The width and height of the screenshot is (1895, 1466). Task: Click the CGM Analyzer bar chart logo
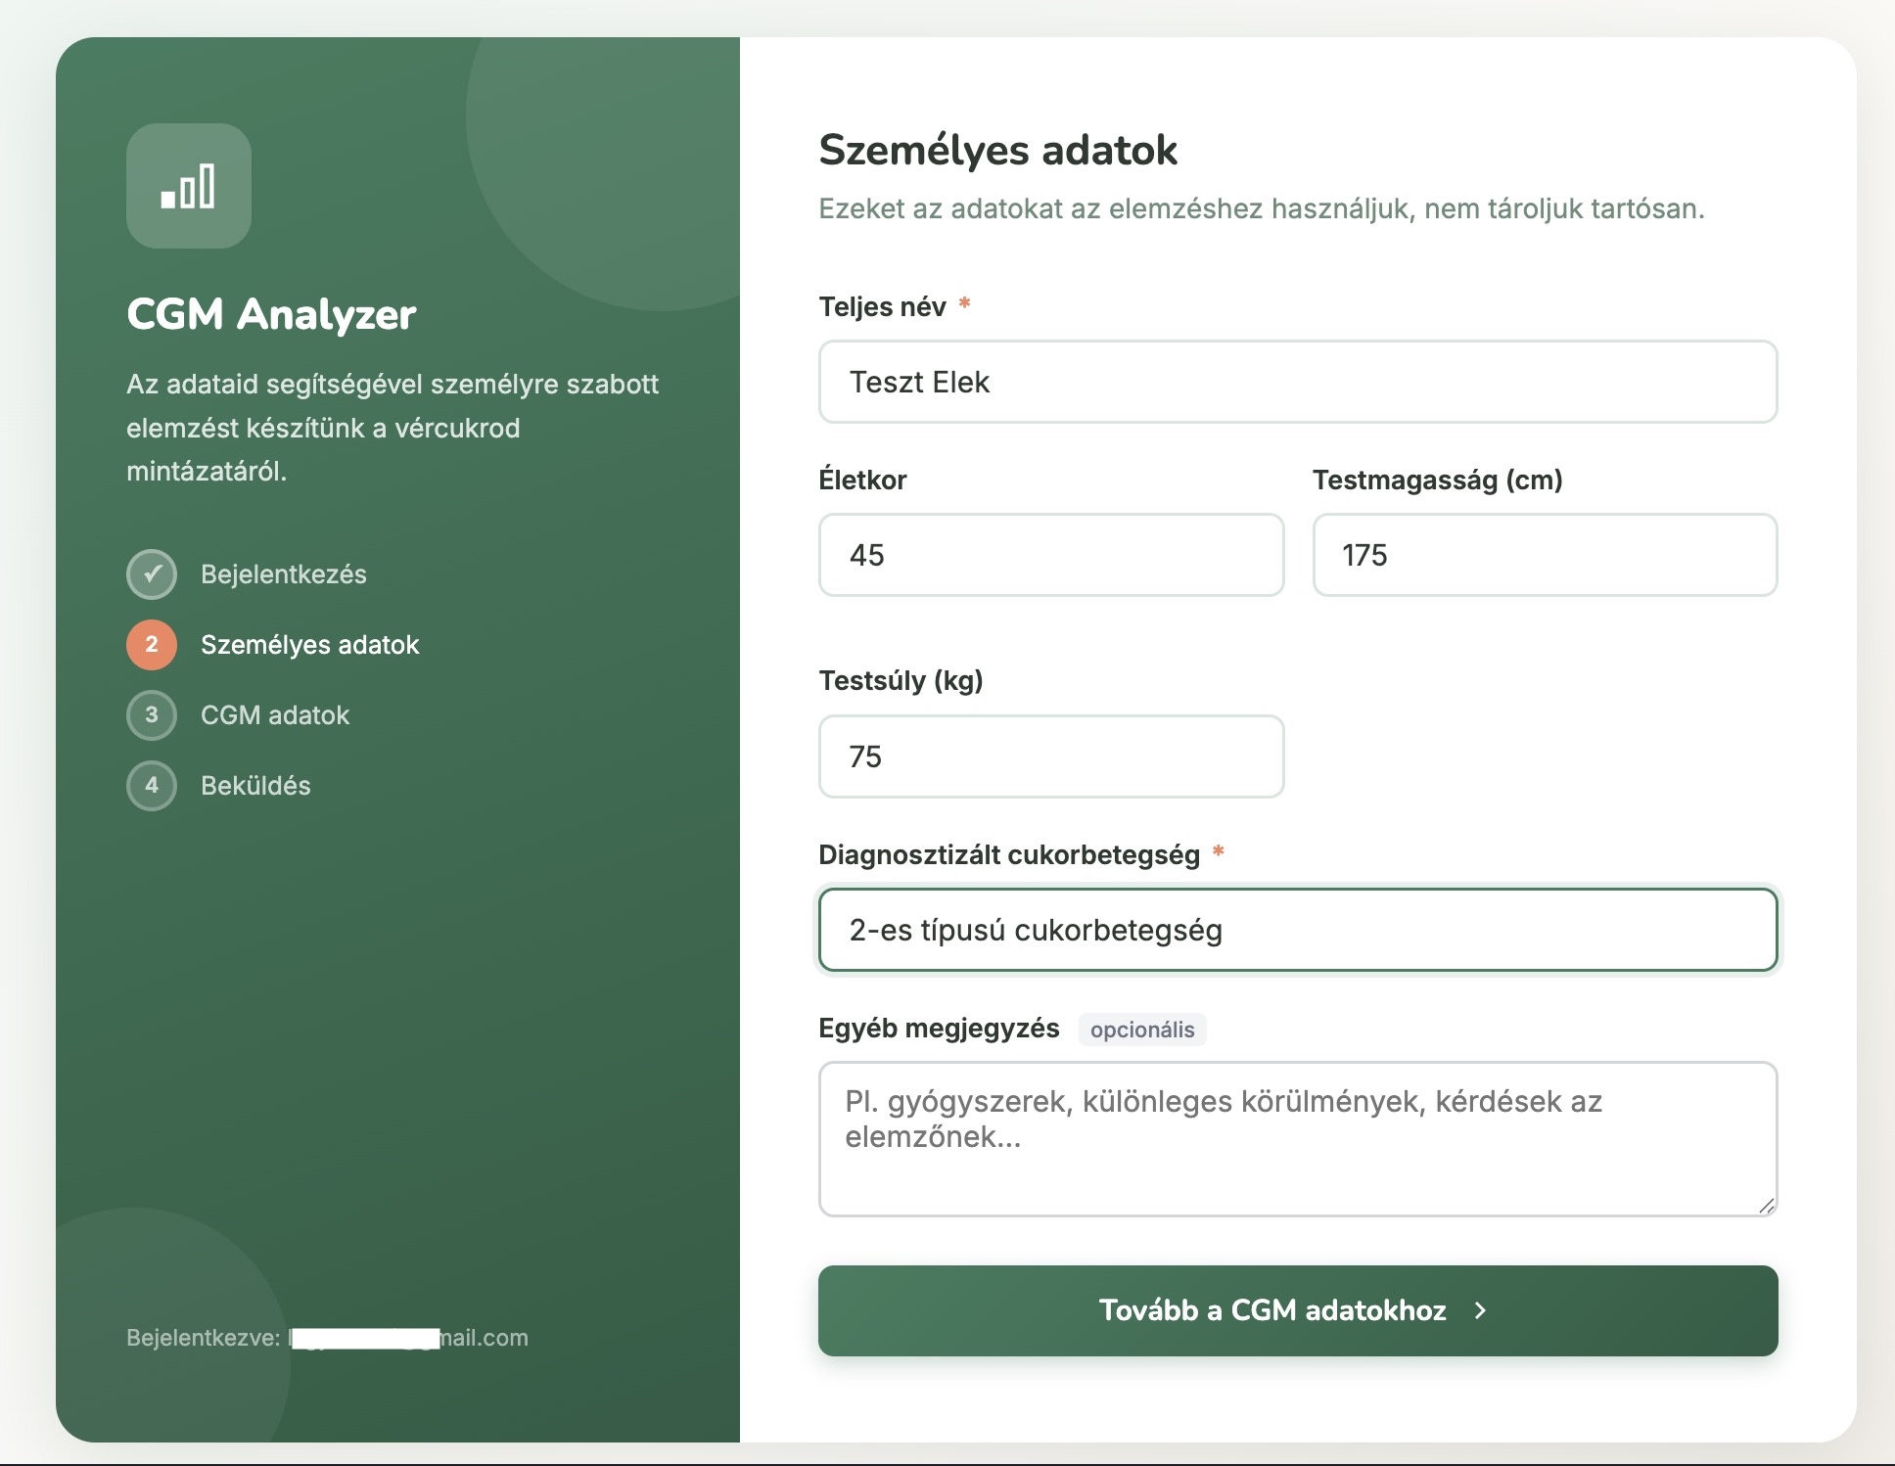188,186
